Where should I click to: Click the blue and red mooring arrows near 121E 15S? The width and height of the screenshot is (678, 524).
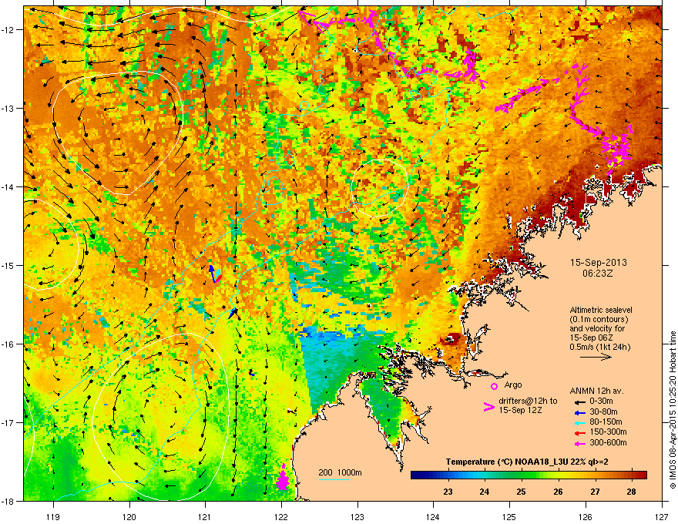215,274
